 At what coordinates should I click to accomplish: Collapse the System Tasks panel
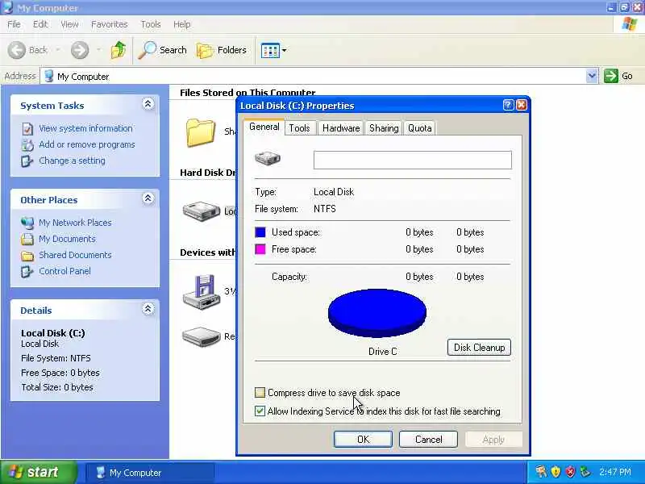pos(148,104)
